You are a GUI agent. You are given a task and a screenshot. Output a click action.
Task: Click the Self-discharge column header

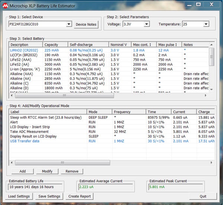(88, 45)
